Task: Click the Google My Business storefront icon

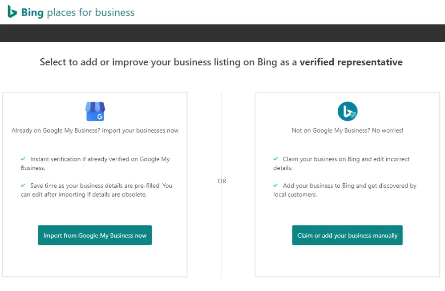Action: click(x=95, y=111)
